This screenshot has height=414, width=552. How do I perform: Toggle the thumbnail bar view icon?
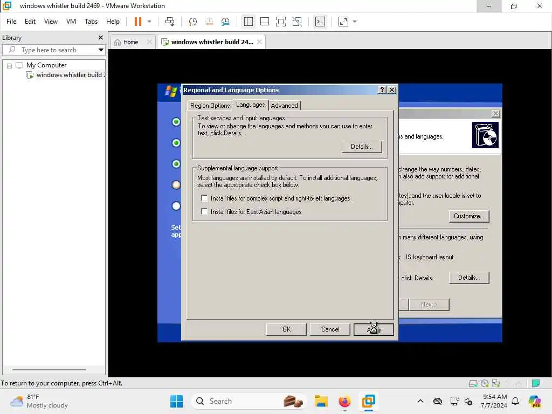click(x=264, y=22)
